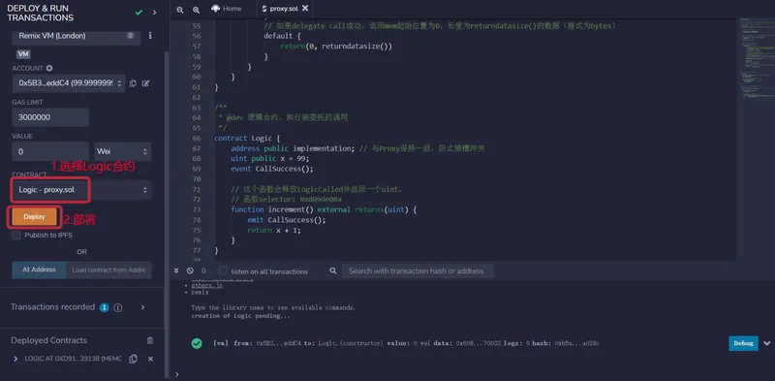Click the Solidity file icon on proxy.sol tab
The height and width of the screenshot is (381, 775).
[264, 9]
